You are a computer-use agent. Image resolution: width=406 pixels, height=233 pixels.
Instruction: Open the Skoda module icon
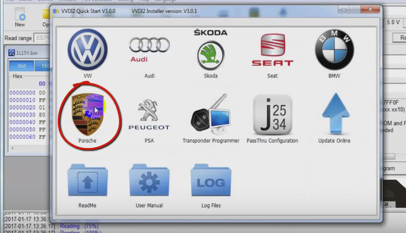(210, 50)
